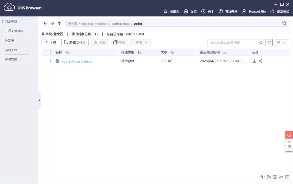Download dog_and_cat_train.py via the row icon

254,61
